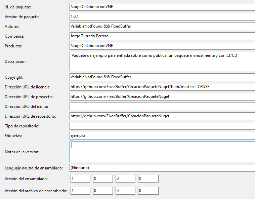
Task: Focus fourth box of Versión del ensamblado
Action: [x=148, y=178]
